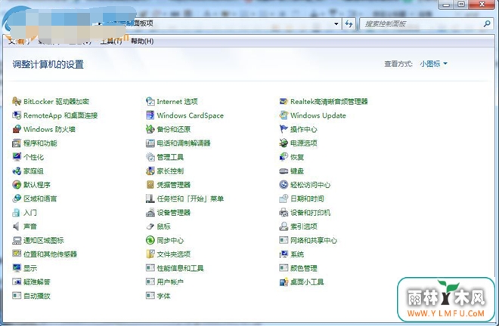Open the Windows CardSpace icon
This screenshot has width=499, height=326.
[150, 115]
